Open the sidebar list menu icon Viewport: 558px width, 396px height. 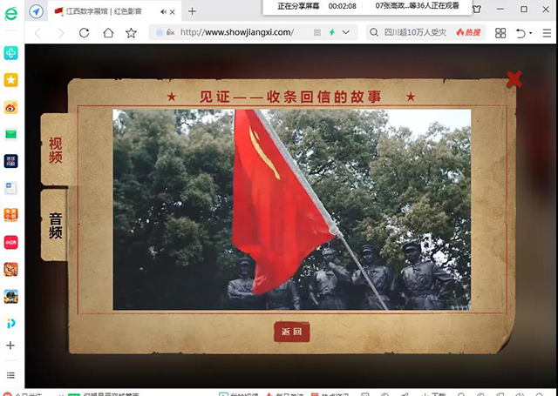[10, 373]
